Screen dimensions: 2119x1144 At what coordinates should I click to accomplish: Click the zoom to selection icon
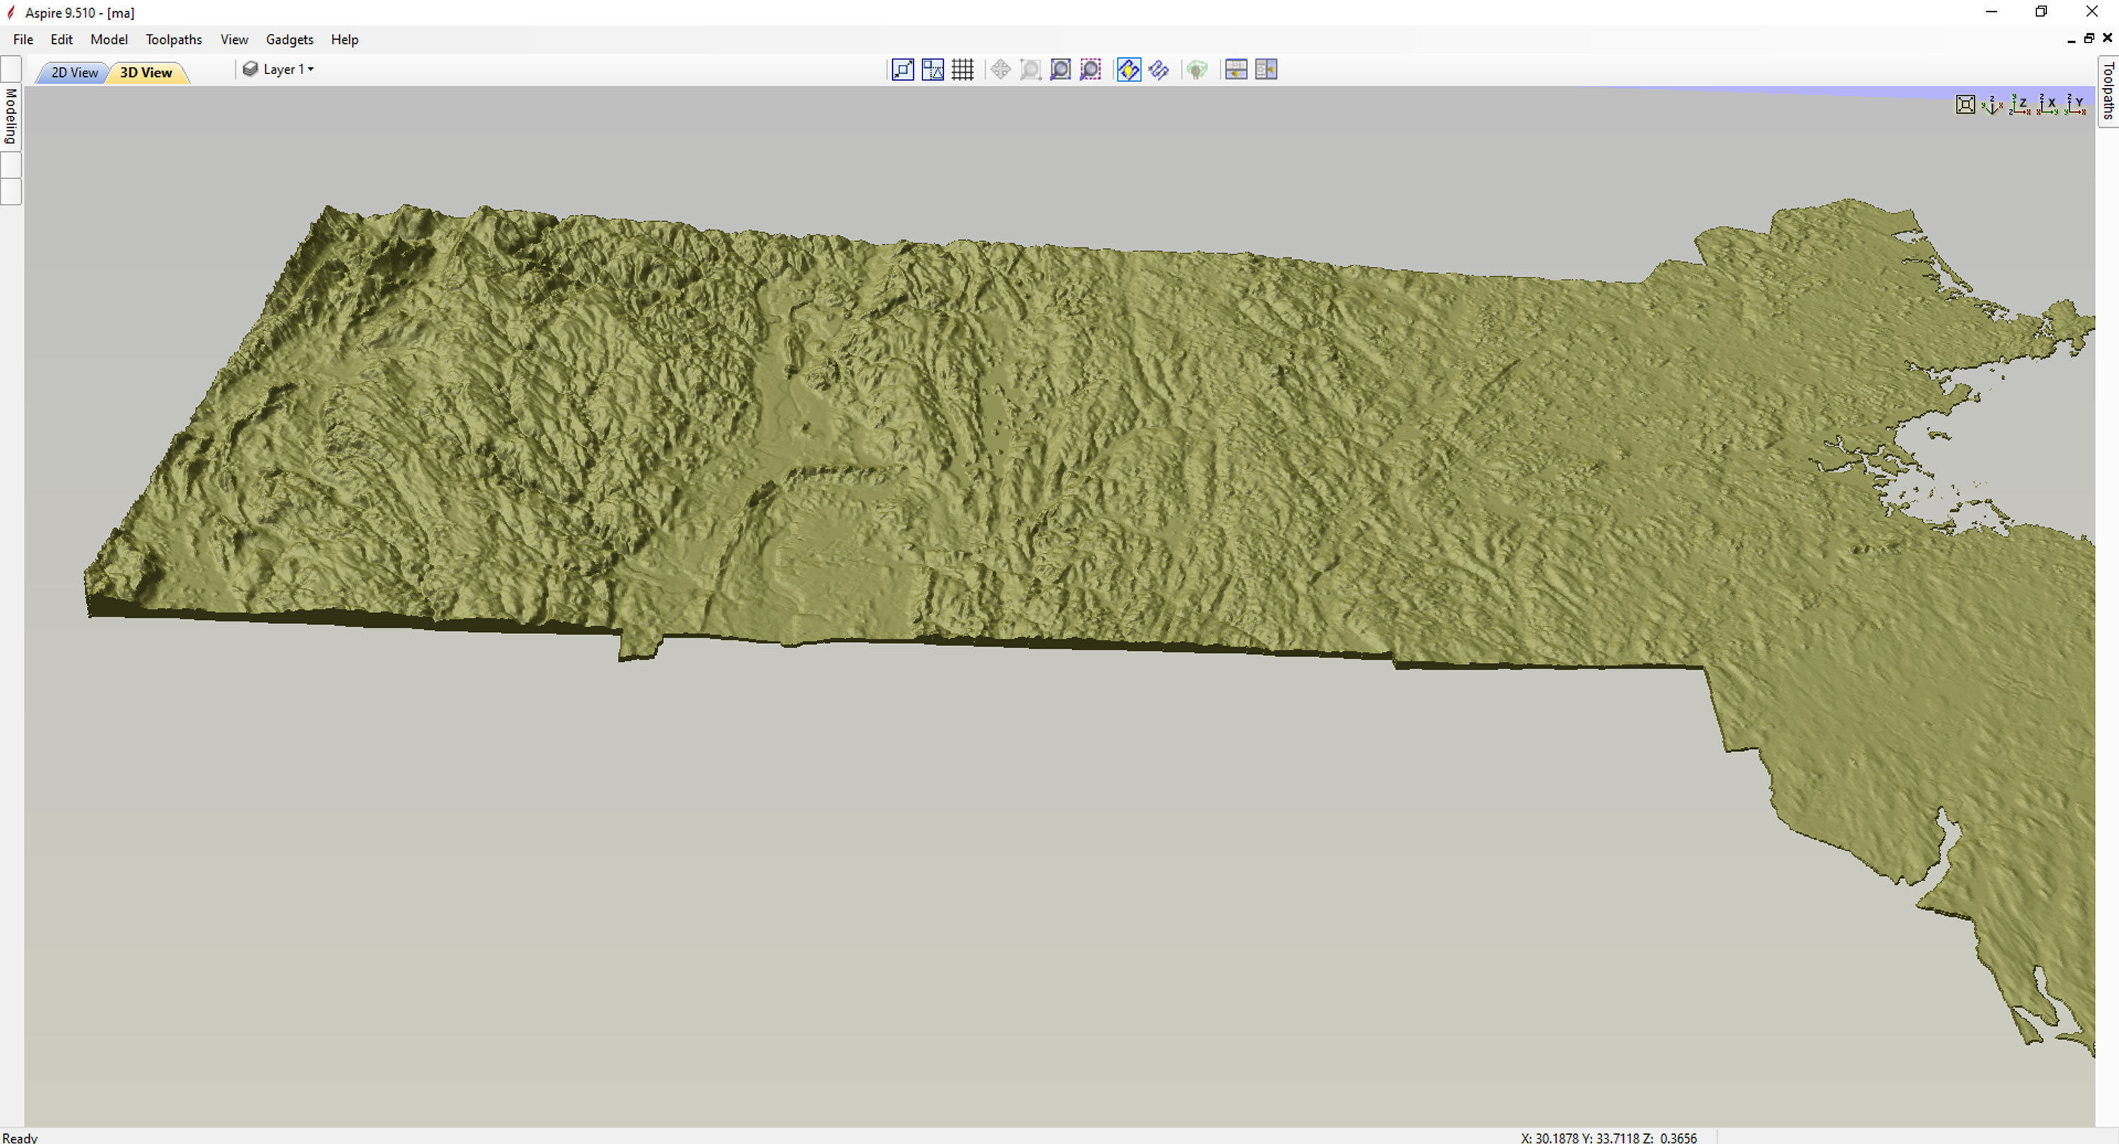click(1091, 70)
